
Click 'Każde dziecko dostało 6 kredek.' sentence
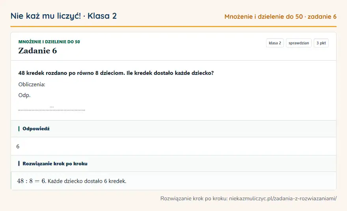click(x=87, y=181)
